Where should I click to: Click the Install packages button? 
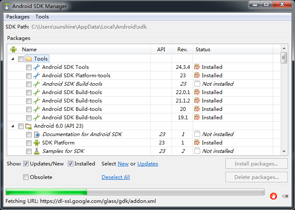[256, 164]
